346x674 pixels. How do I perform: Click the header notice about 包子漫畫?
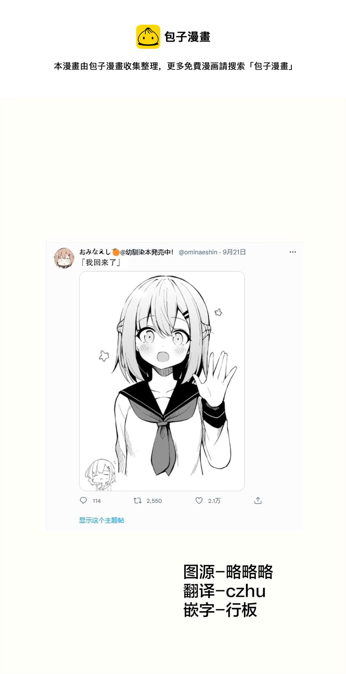(x=173, y=66)
